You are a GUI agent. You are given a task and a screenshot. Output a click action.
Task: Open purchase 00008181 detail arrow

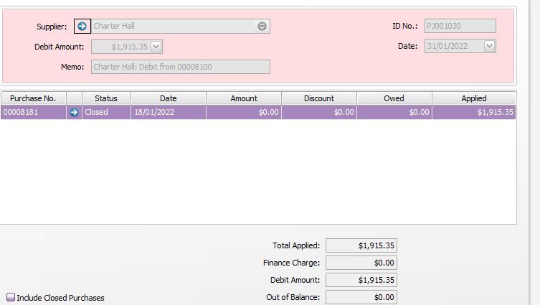(74, 113)
